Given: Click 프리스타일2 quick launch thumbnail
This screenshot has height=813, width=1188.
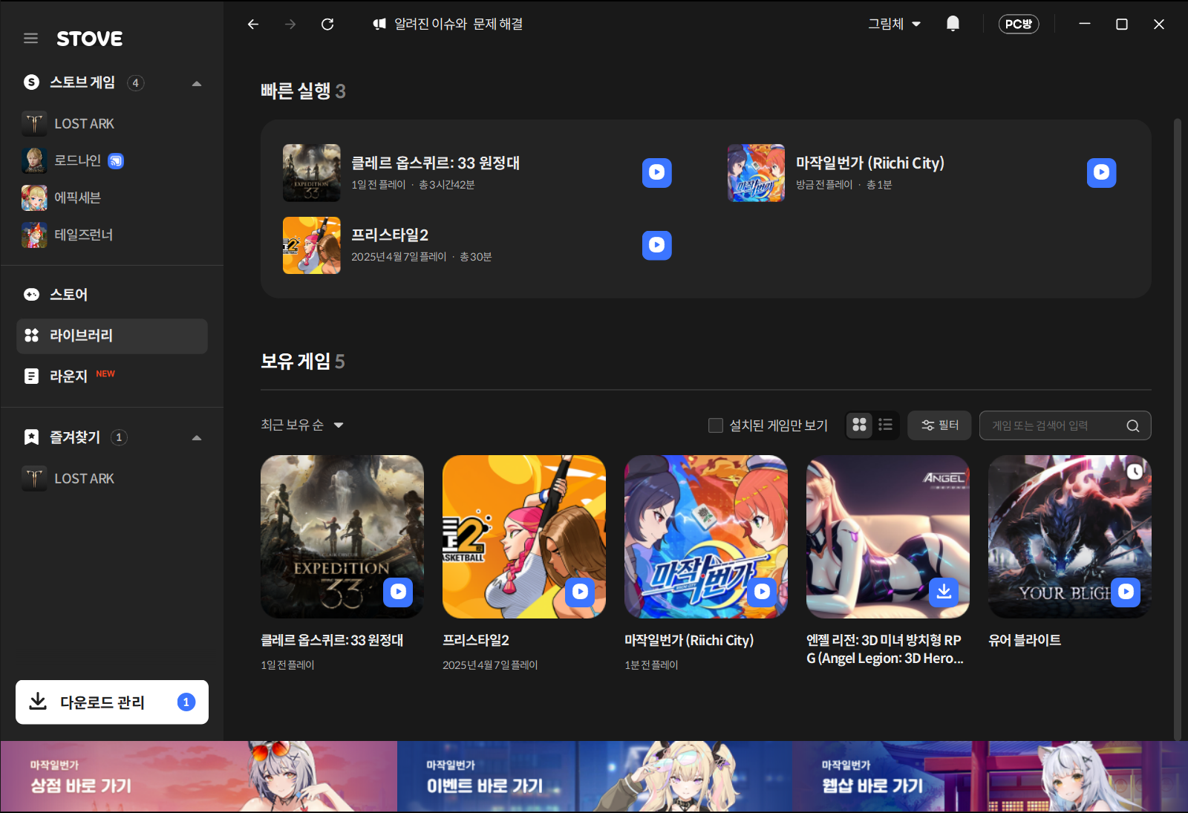Looking at the screenshot, I should (312, 245).
